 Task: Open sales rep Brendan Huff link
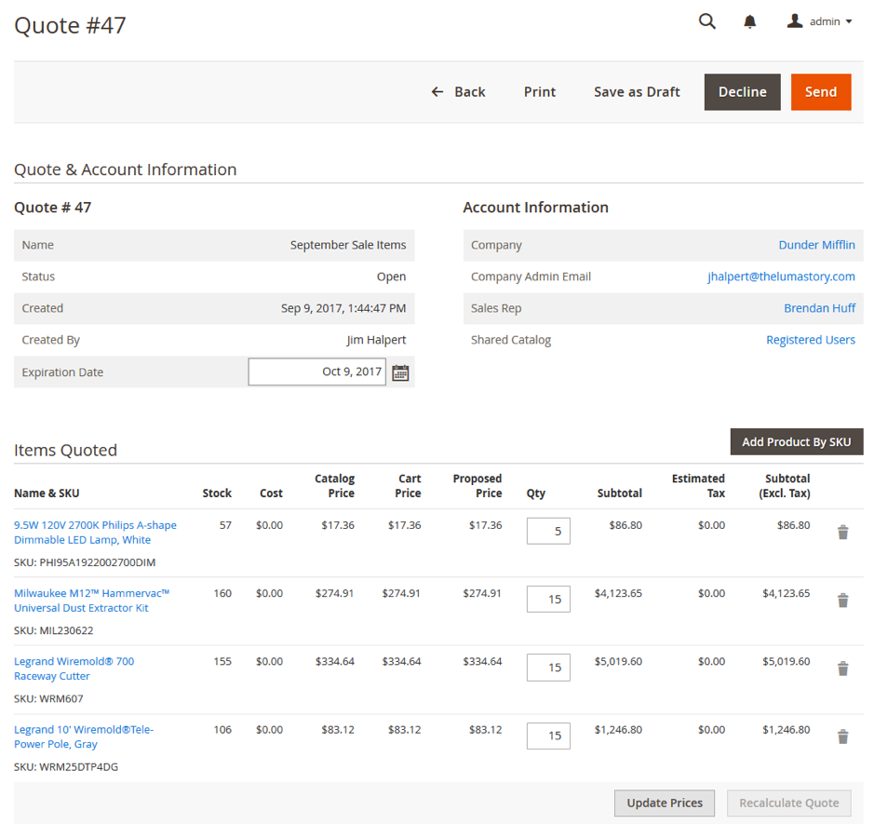819,308
